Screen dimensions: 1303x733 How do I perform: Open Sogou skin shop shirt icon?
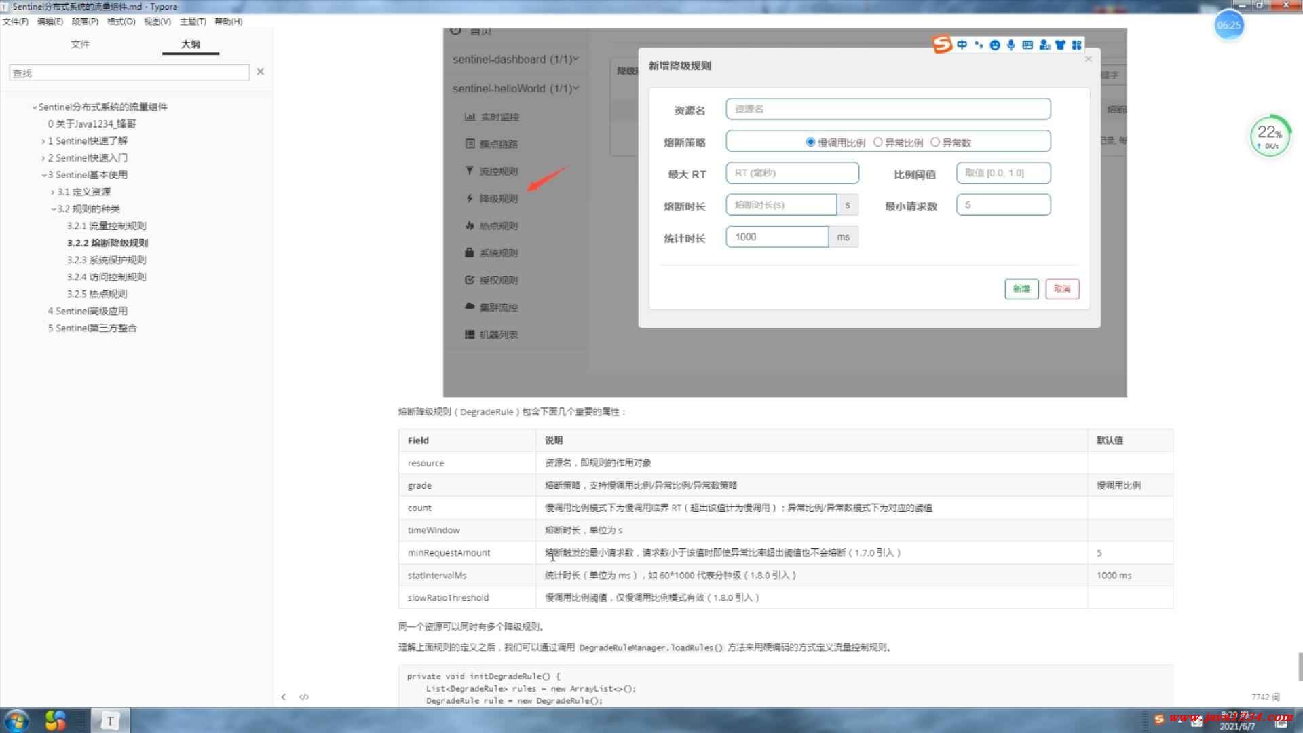point(1061,45)
